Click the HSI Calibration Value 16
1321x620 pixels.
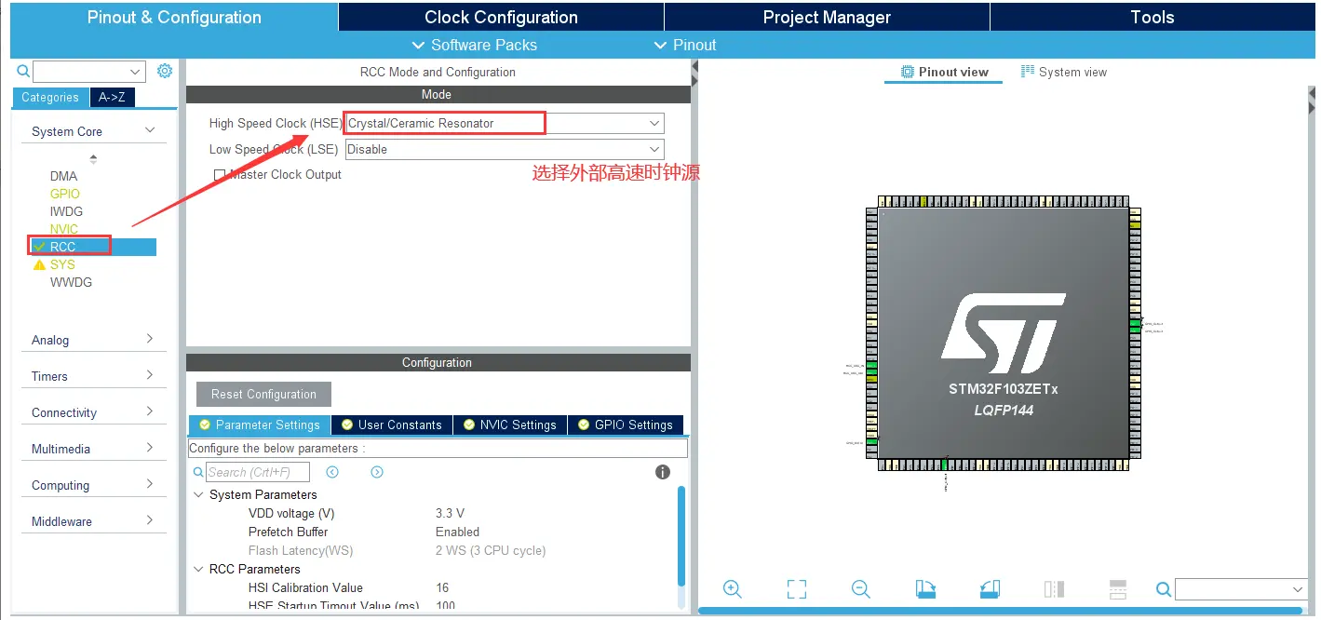(442, 587)
